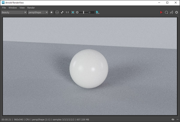Viewport: 180px width, 122px height.
Task: Start the IPR render with red play button
Action: [161, 12]
